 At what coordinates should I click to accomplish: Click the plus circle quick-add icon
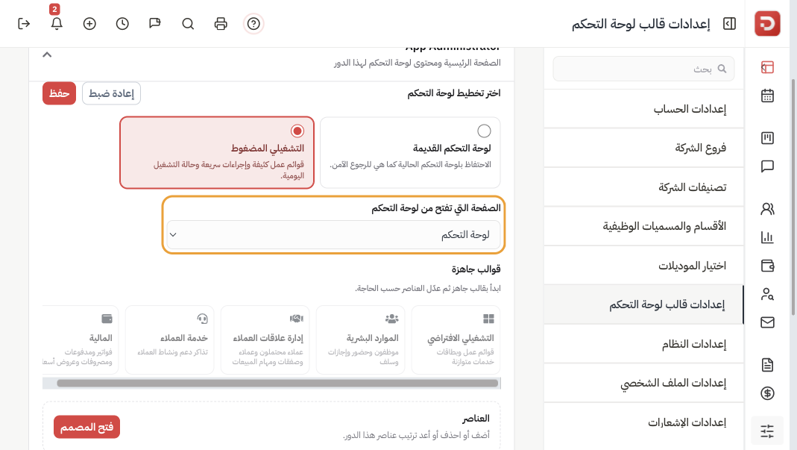[x=89, y=24]
